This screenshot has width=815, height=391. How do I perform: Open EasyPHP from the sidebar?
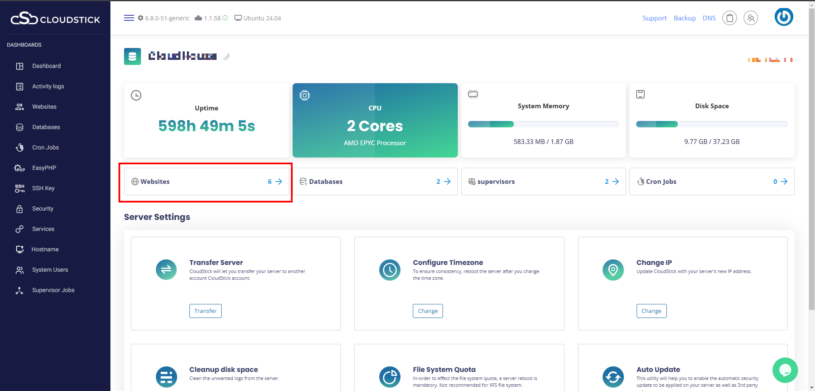(x=44, y=168)
